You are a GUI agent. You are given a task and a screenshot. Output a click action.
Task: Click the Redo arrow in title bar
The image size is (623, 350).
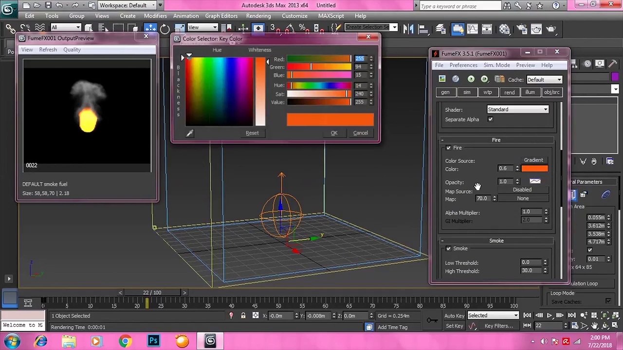pos(75,5)
